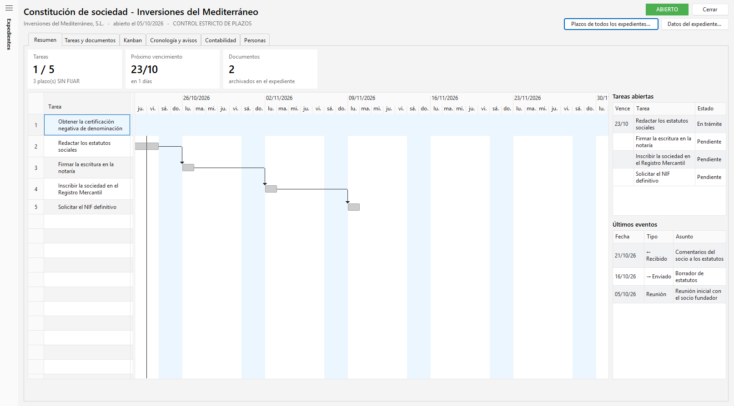Go to the Contabilidad tab

pos(221,40)
